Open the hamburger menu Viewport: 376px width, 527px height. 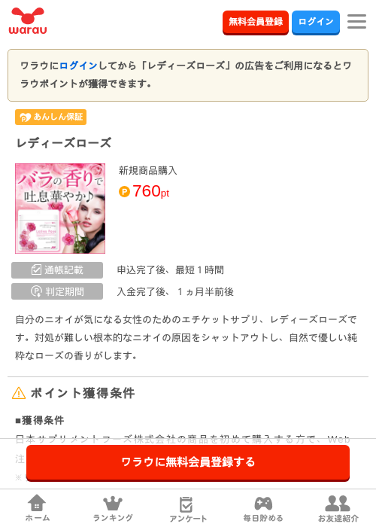[x=356, y=22]
